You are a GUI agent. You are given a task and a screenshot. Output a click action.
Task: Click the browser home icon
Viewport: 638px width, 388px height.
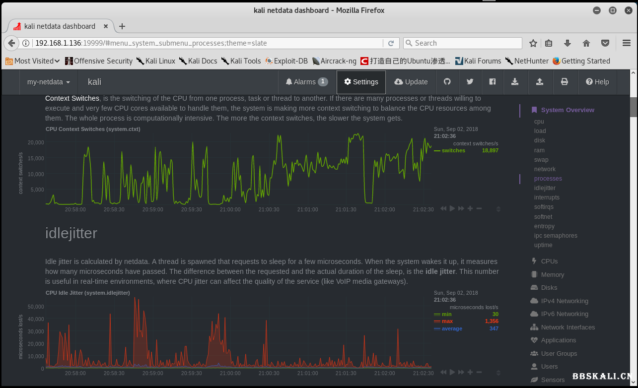[586, 43]
